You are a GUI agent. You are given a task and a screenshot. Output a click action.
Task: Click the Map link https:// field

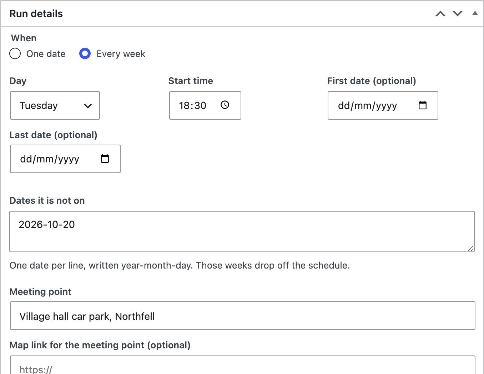(x=243, y=365)
